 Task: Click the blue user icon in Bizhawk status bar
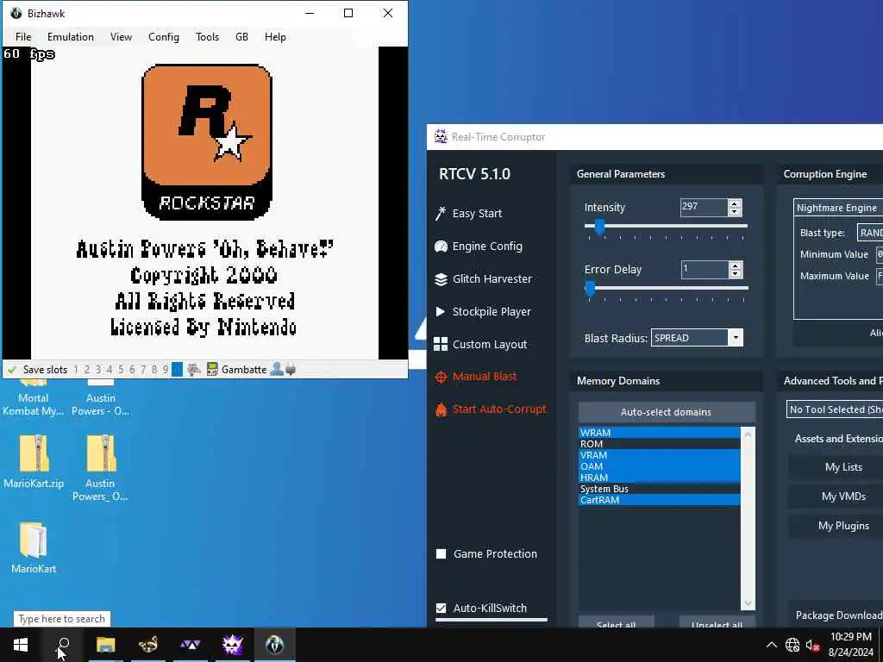click(277, 370)
